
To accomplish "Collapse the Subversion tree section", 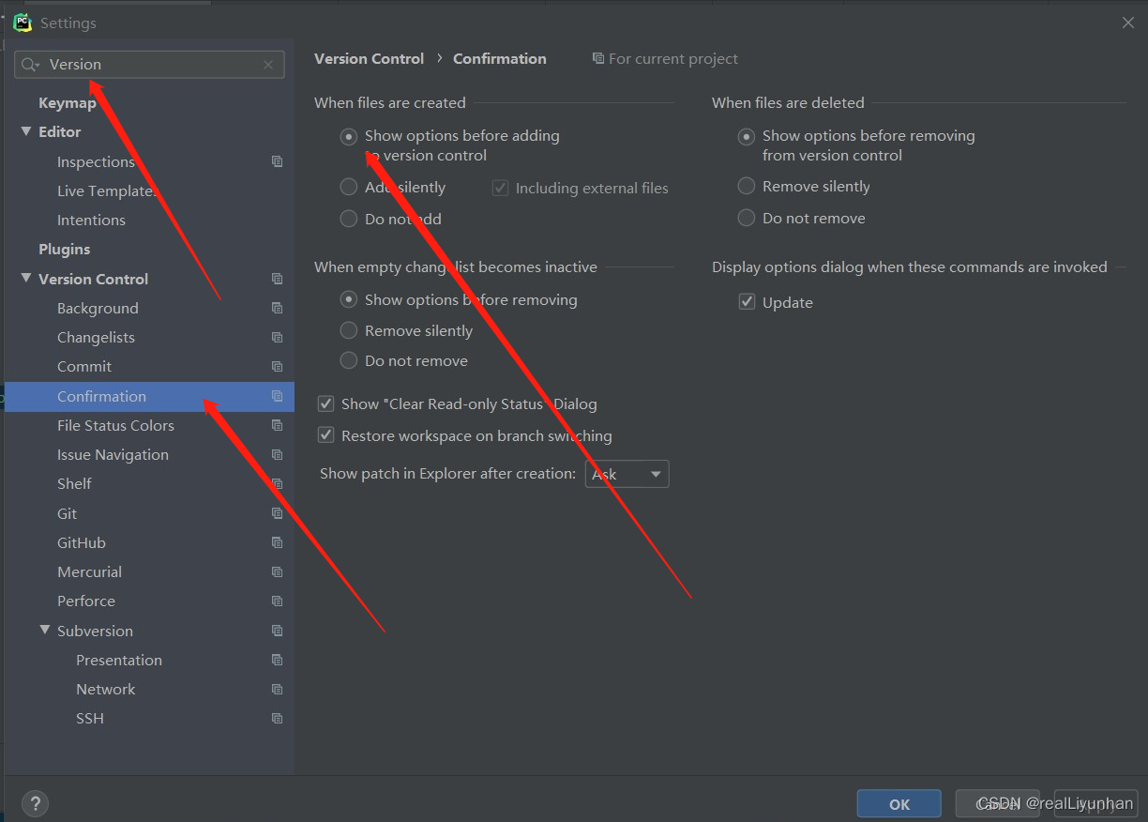I will [44, 631].
